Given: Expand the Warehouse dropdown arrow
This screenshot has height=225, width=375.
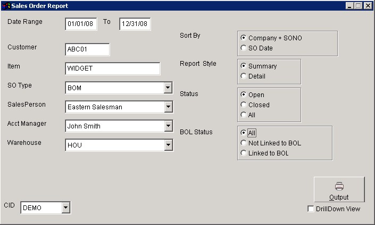Looking at the screenshot, I should coord(168,145).
